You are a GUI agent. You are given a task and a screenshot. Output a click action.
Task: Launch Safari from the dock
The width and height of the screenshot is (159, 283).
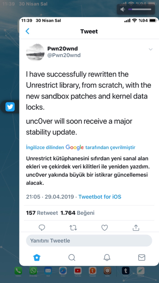[63, 271]
